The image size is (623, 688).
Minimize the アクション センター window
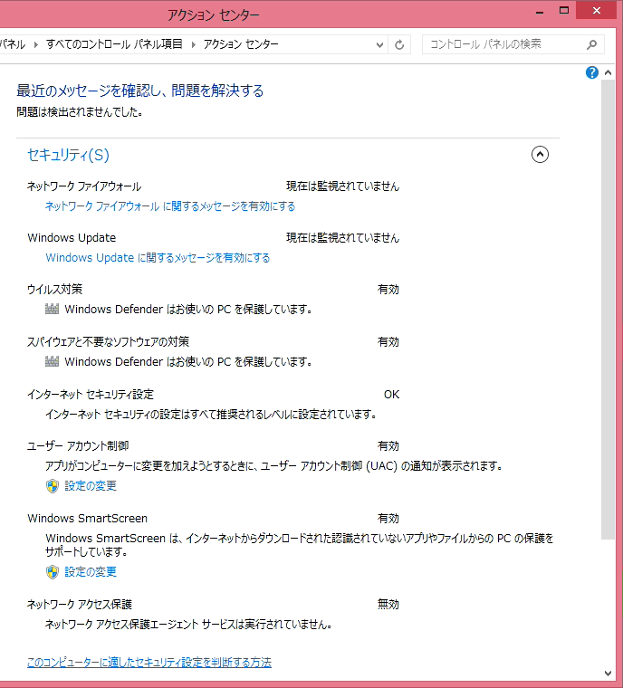coord(540,12)
